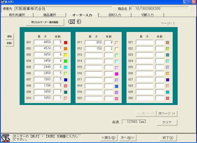Viewport: 197px width, 143px height.
Task: Click the red swatch for row 001
Action: coord(65,42)
